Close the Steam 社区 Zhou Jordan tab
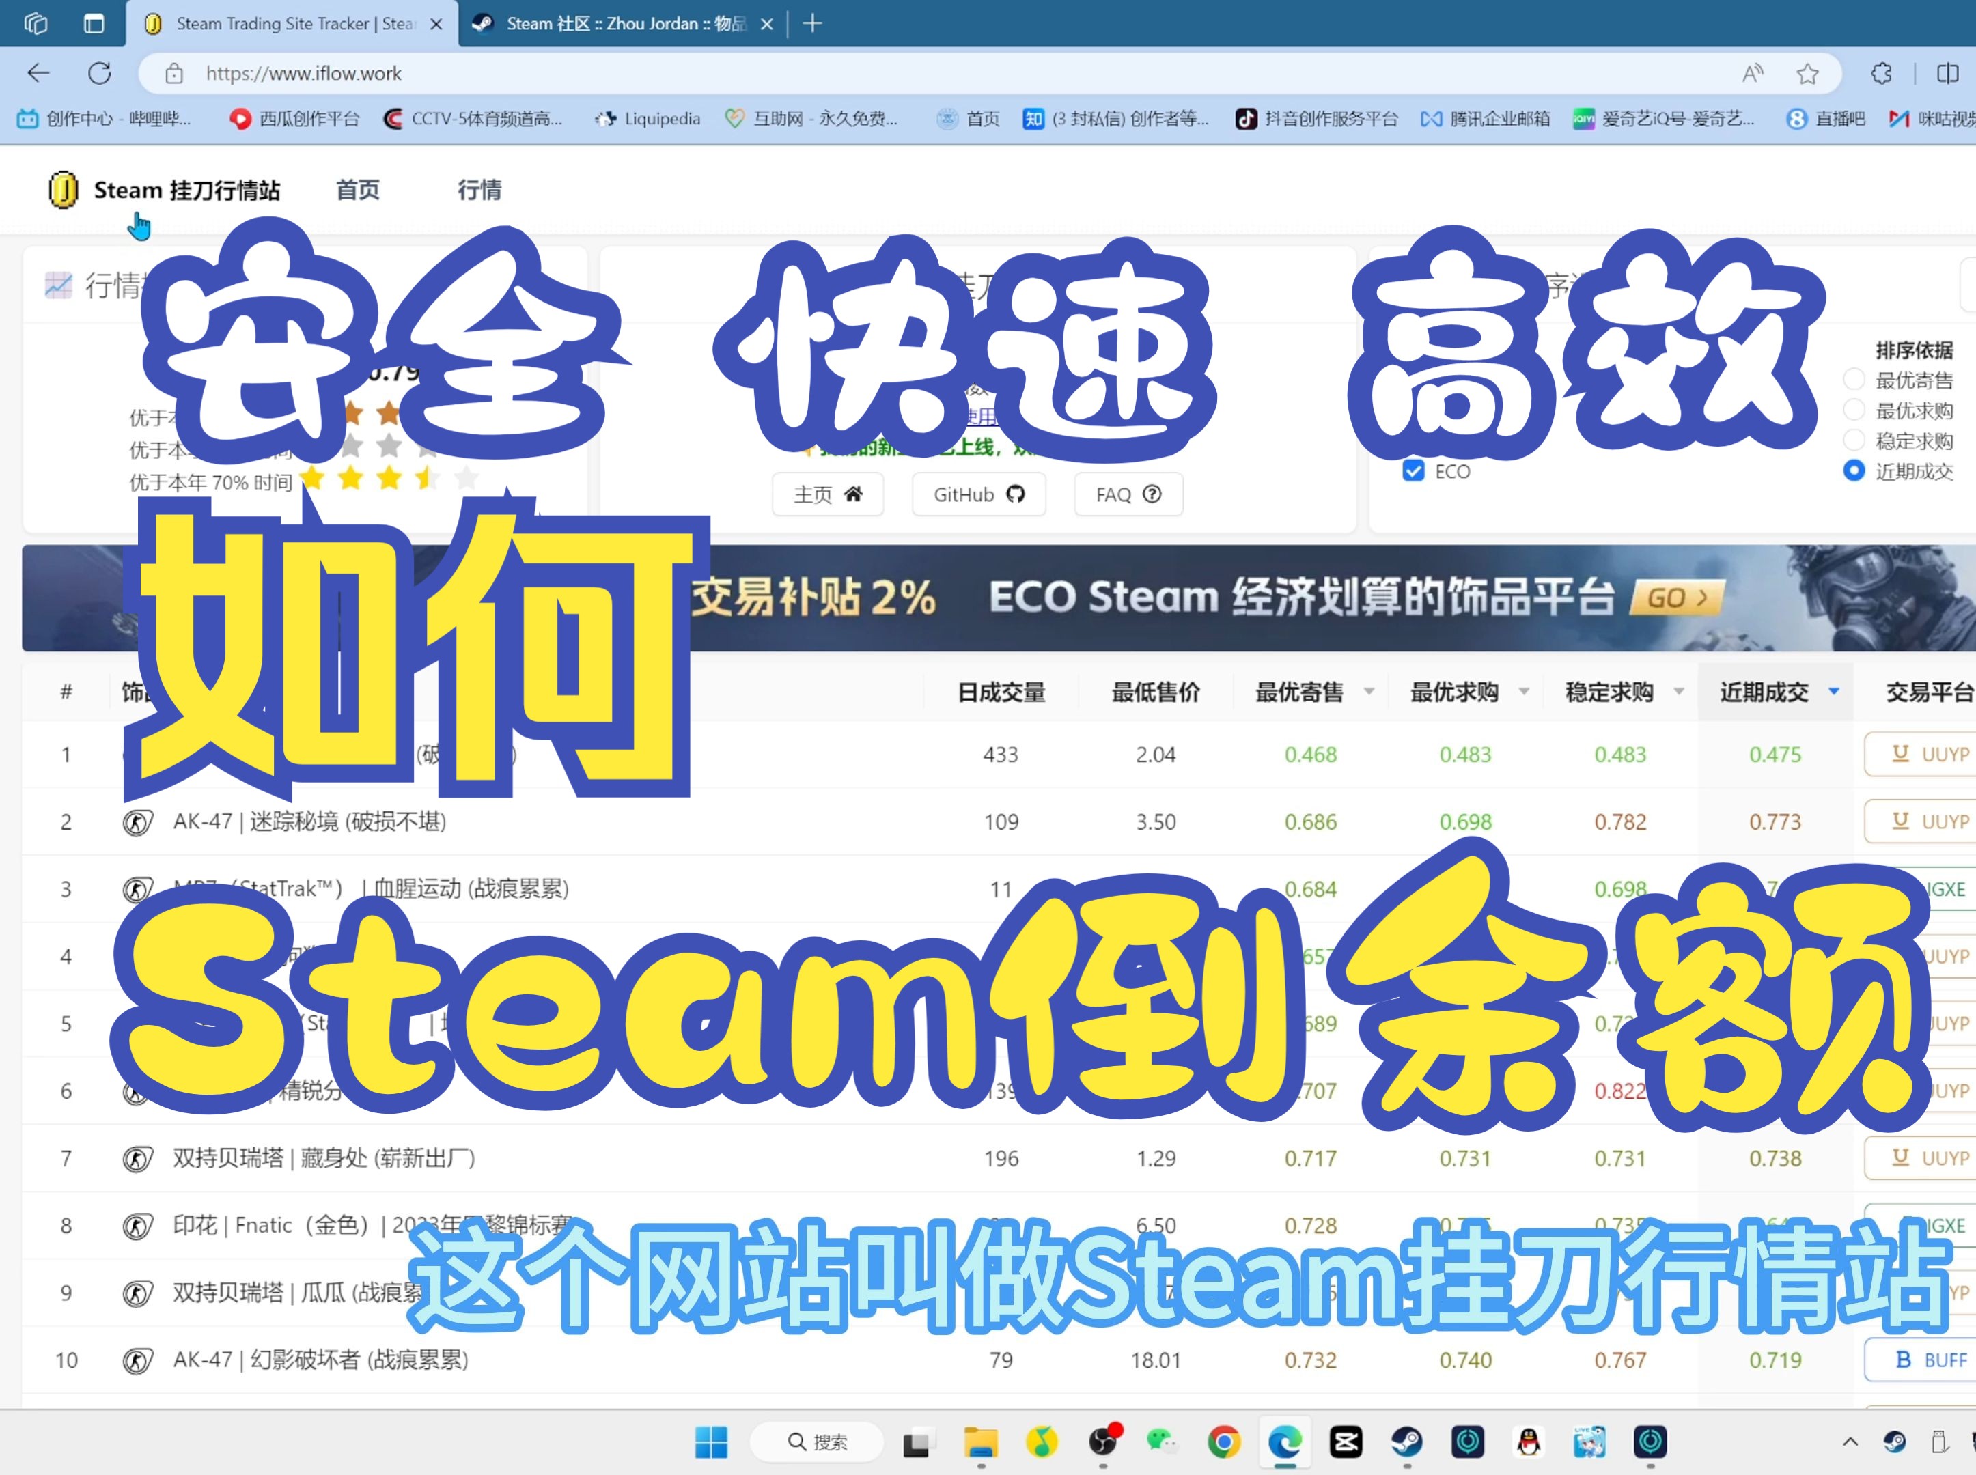 click(766, 24)
